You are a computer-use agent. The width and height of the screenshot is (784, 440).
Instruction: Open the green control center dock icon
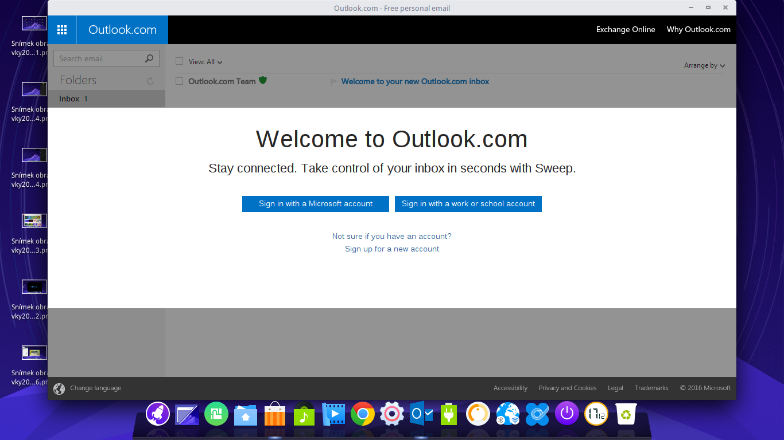(216, 414)
